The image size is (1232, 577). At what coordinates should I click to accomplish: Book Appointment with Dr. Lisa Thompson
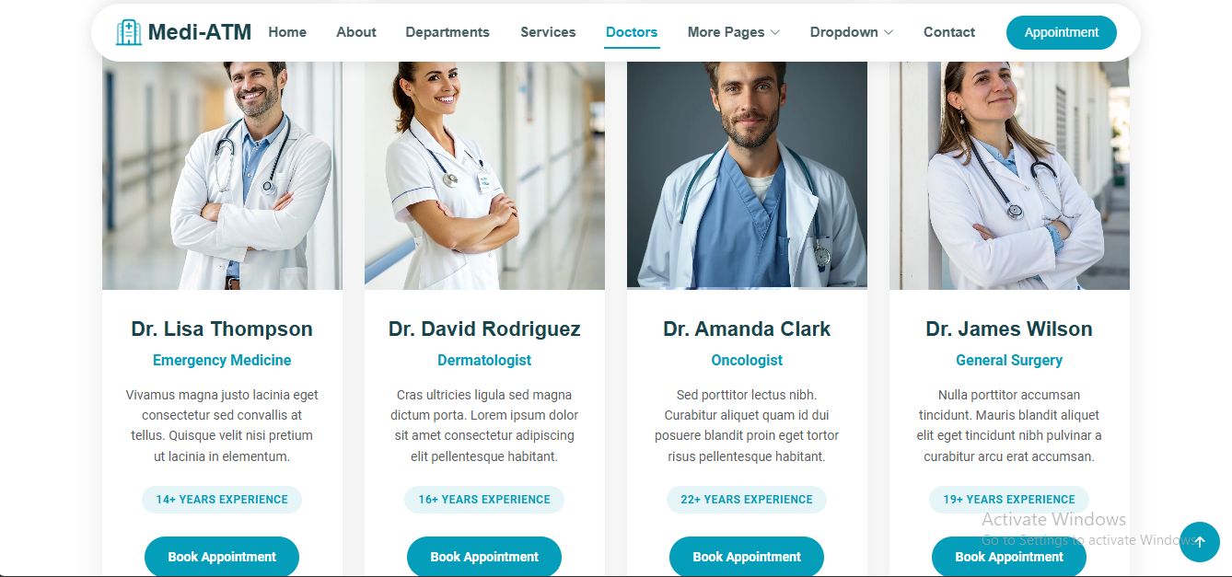[222, 557]
